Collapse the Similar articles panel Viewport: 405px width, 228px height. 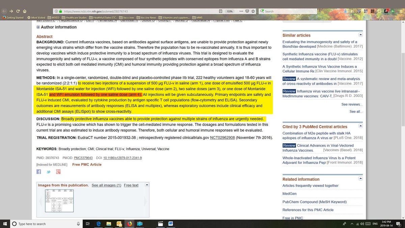click(x=360, y=35)
